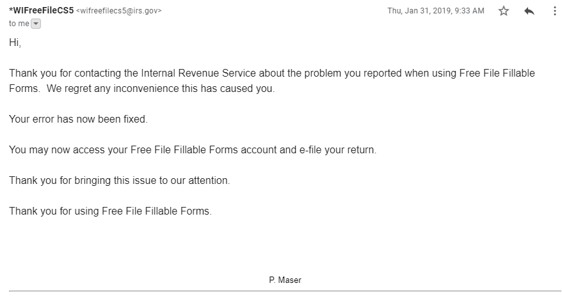This screenshot has height=297, width=562.
Task: Click the "Hi," greeting line
Action: point(15,43)
